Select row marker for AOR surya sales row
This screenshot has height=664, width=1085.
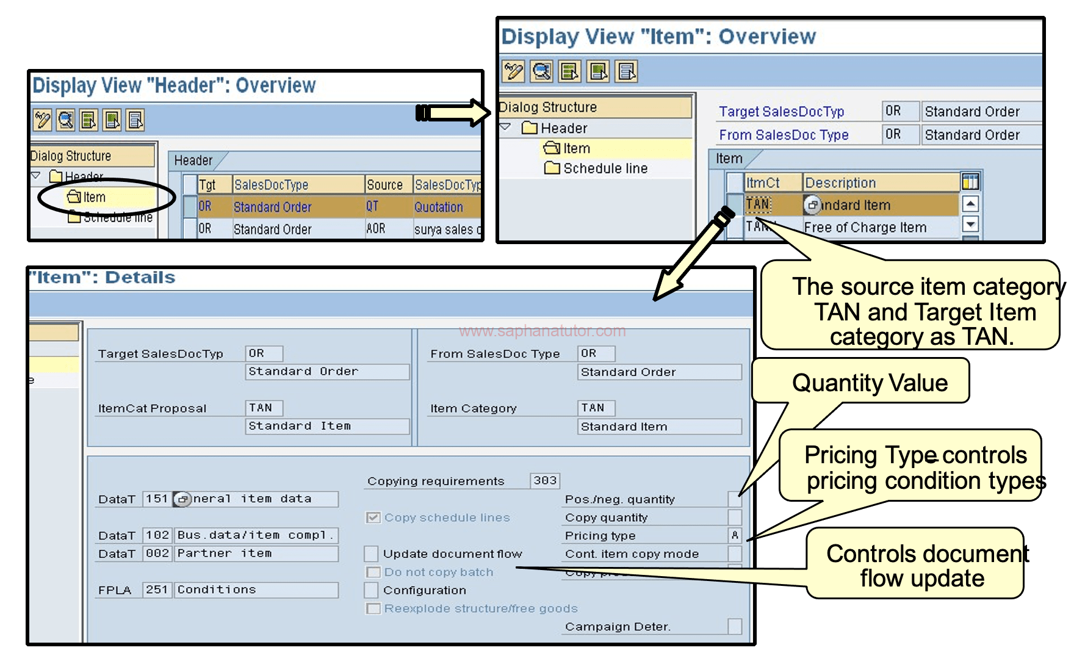tap(190, 229)
